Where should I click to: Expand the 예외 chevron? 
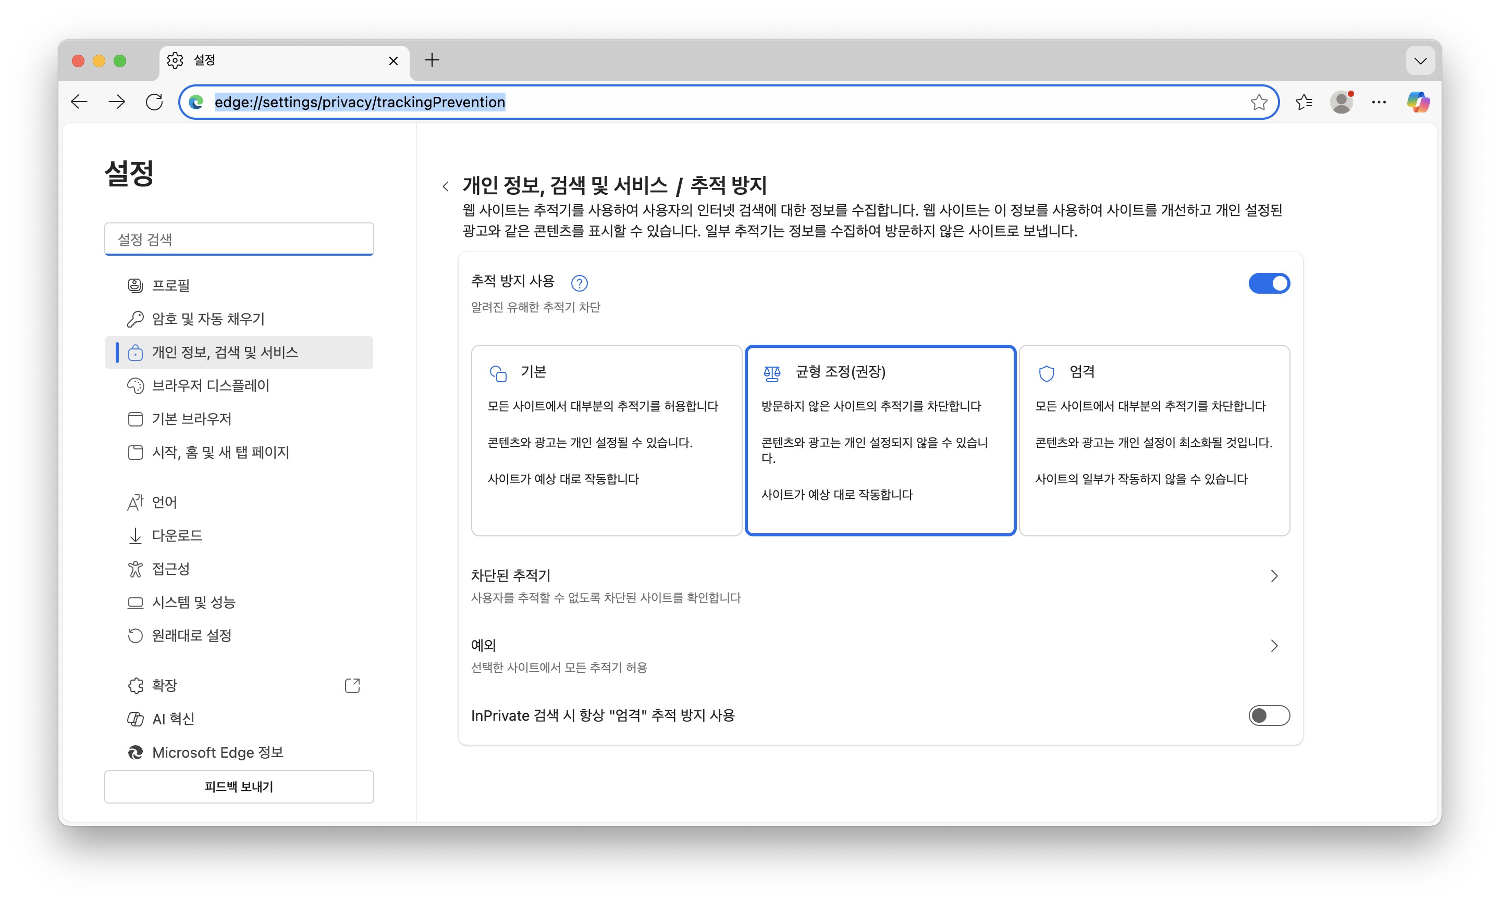(x=1274, y=646)
